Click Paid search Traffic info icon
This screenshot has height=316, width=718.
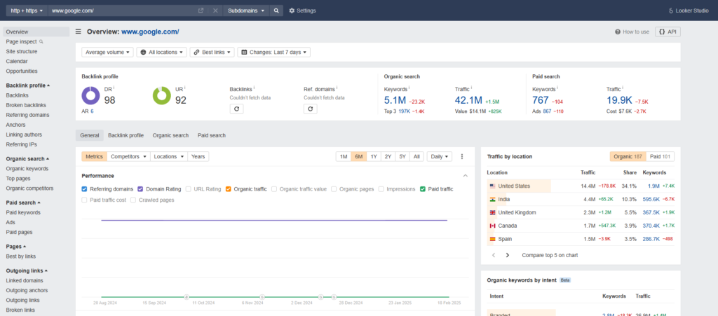pyautogui.click(x=623, y=88)
